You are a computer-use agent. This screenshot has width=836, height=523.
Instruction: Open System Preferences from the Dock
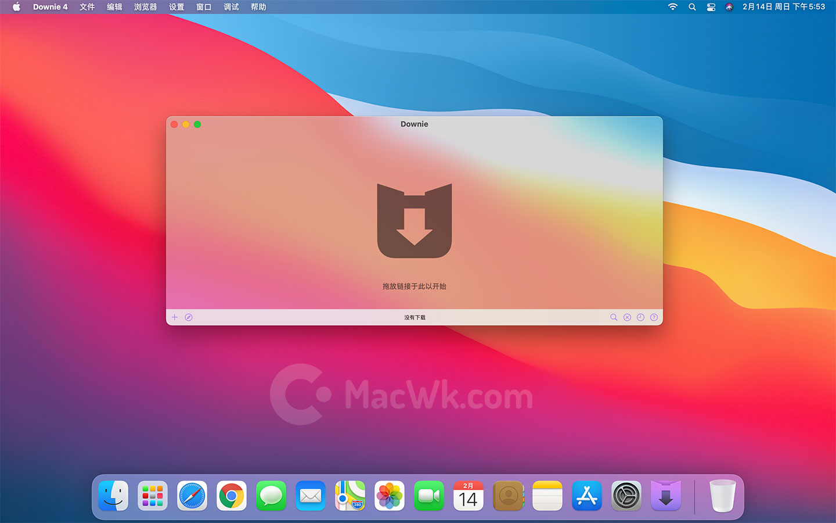(x=626, y=496)
